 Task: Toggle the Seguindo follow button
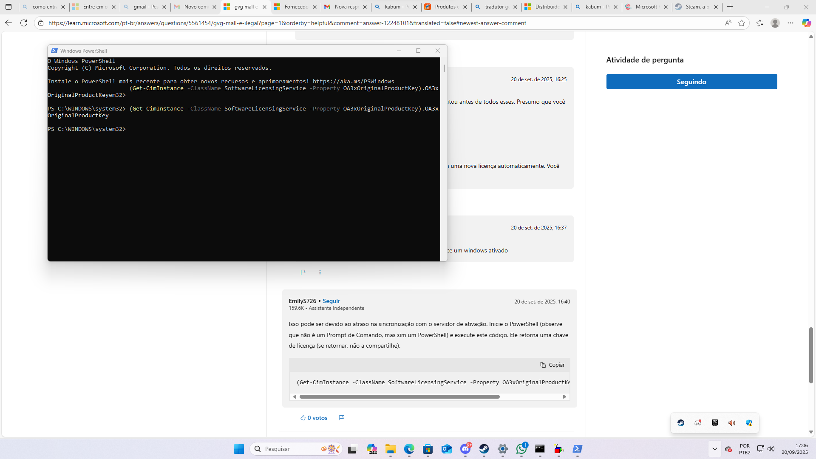coord(691,82)
